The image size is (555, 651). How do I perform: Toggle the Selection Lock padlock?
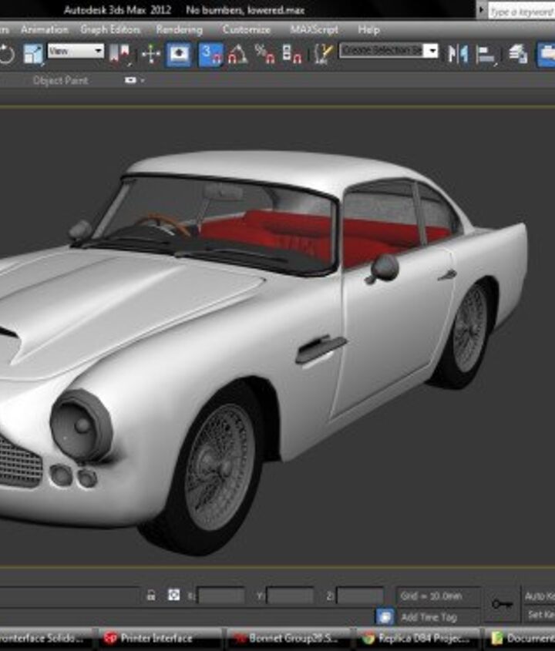[151, 596]
